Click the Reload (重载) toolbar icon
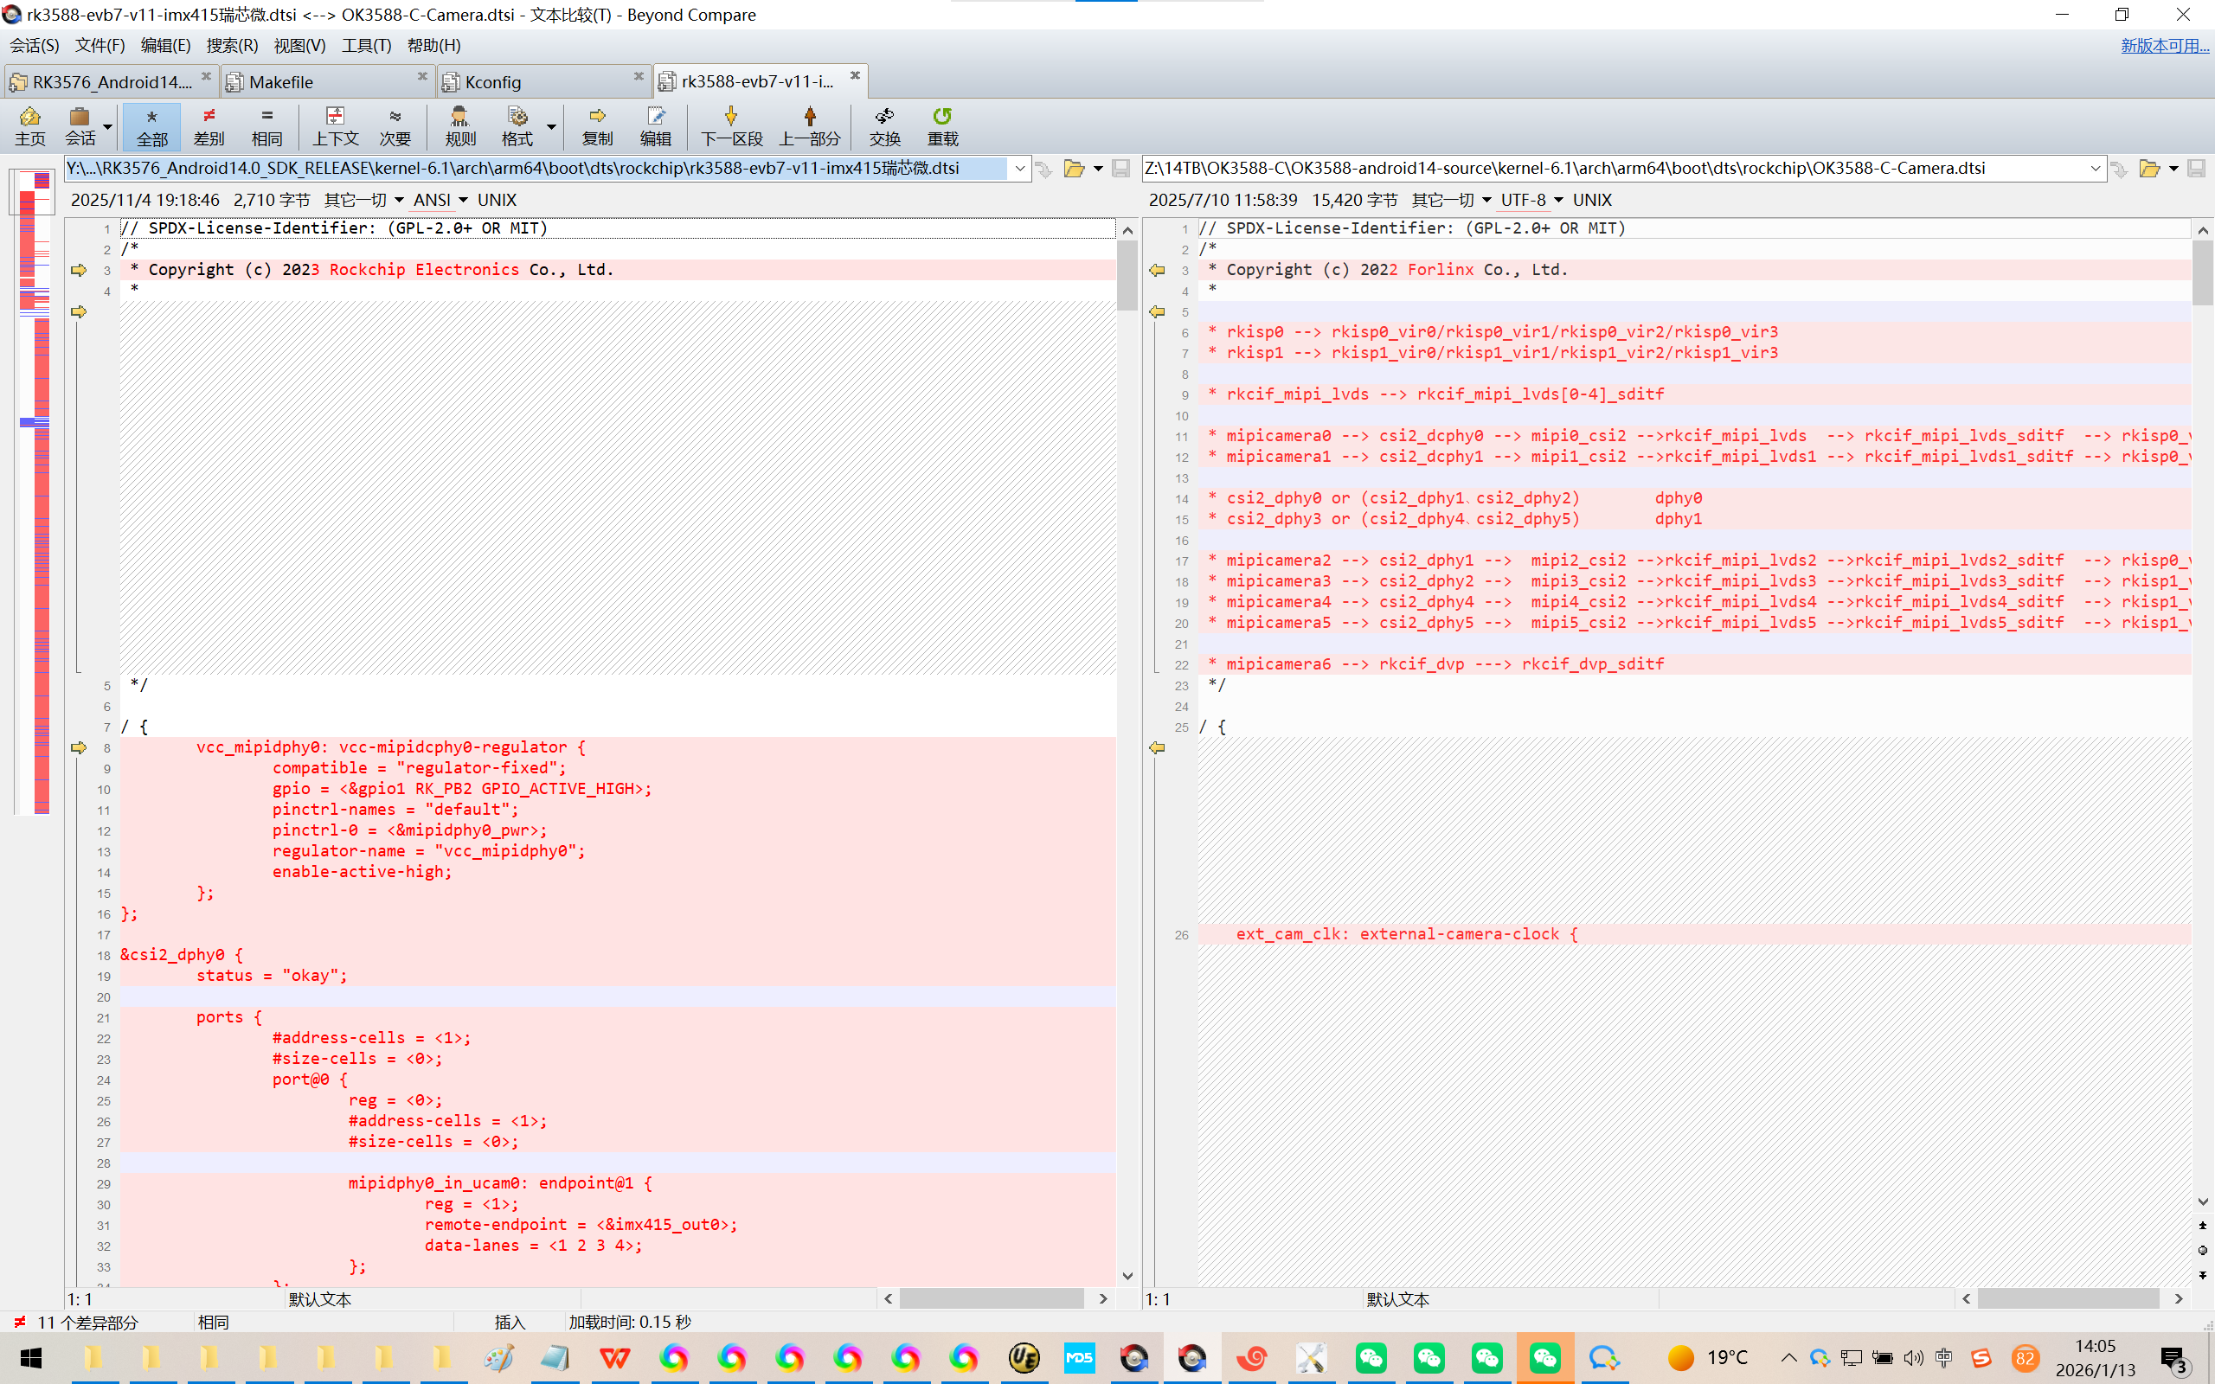Viewport: 2215px width, 1384px height. click(942, 125)
